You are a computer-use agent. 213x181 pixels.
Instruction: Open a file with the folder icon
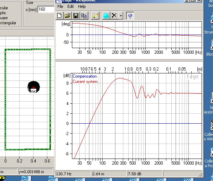(x=68, y=16)
